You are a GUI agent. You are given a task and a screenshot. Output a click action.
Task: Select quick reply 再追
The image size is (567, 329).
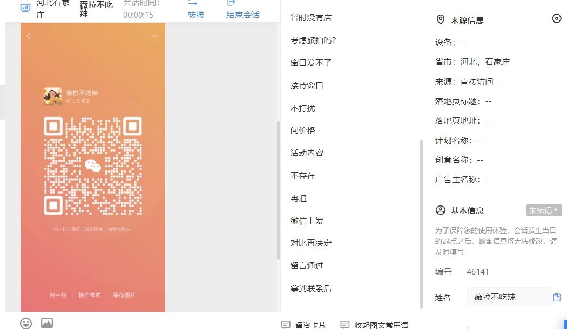pyautogui.click(x=298, y=198)
